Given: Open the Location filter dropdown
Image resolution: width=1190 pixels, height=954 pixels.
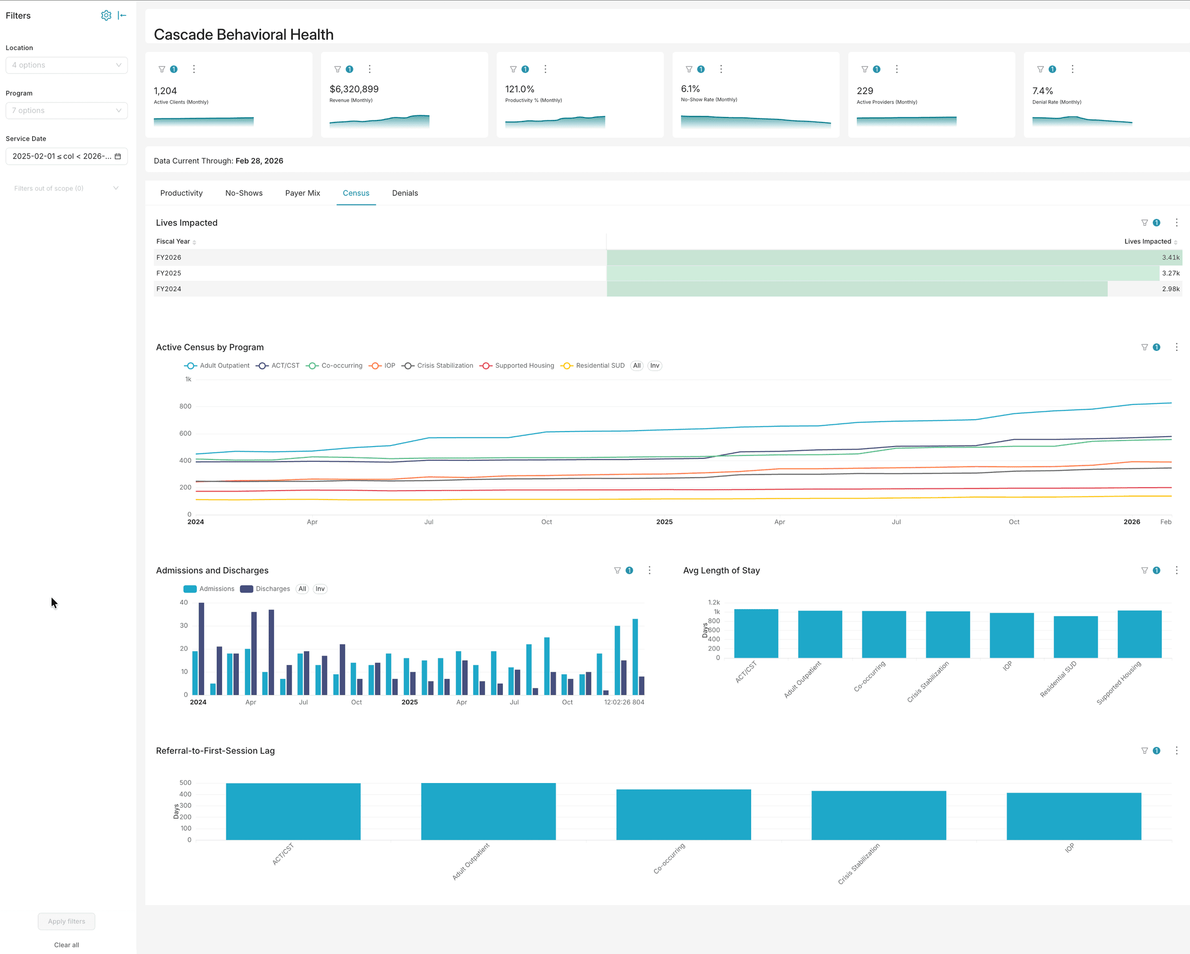Looking at the screenshot, I should (66, 64).
